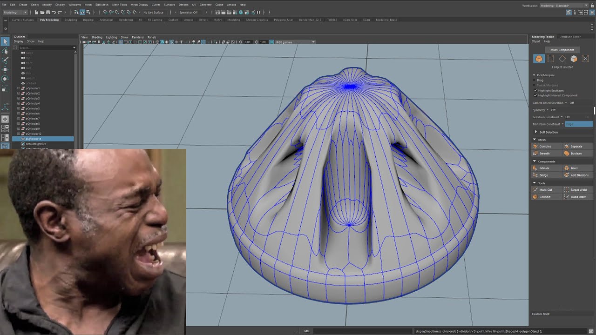596x335 pixels.
Task: Click the Bevel tool in Modeling Toolkit
Action: tap(574, 168)
